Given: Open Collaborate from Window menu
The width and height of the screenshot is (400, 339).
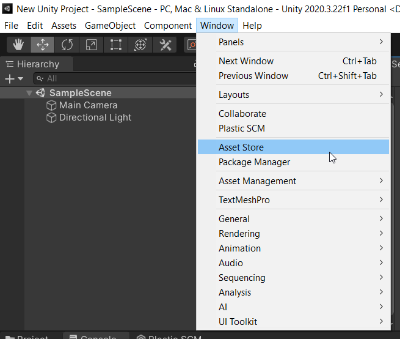Looking at the screenshot, I should [293, 114].
